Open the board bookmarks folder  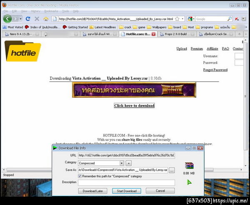coord(175,27)
